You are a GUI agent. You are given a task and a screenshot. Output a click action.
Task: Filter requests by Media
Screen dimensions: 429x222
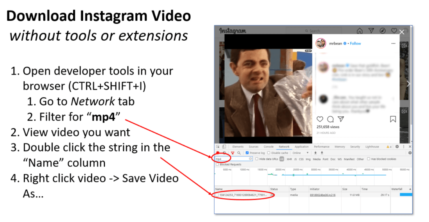coord(317,159)
